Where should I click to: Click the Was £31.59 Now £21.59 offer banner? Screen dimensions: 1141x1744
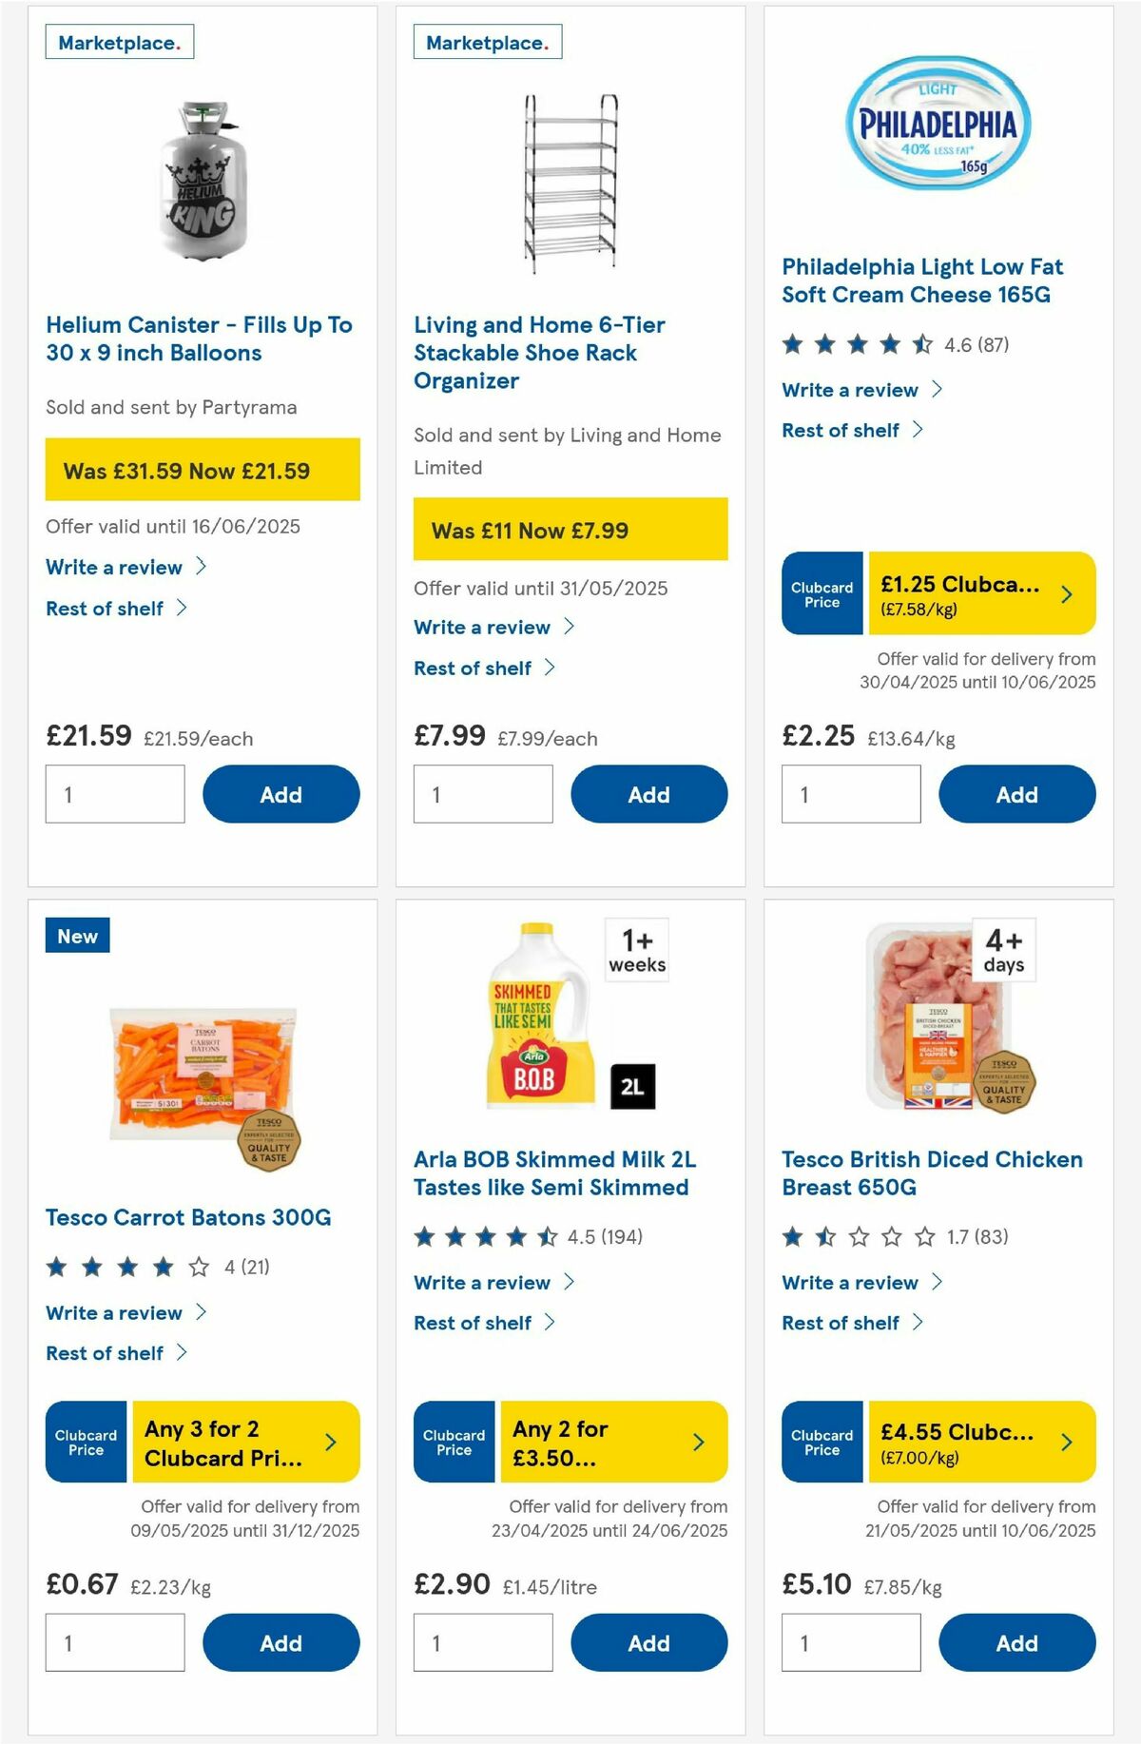point(203,469)
